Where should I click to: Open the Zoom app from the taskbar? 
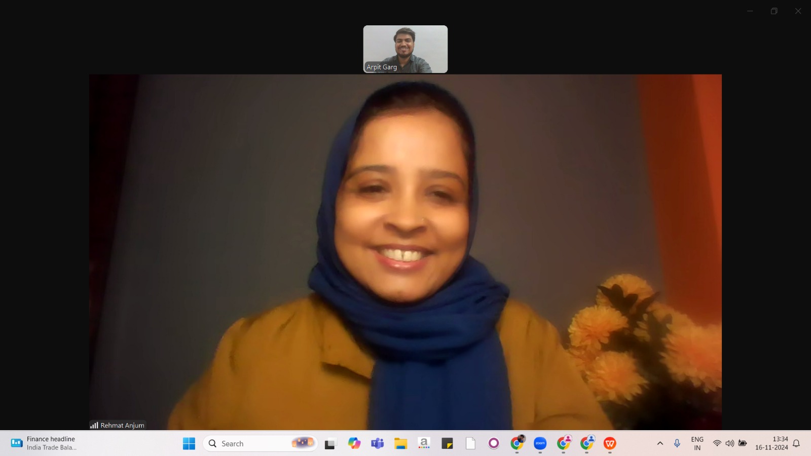[539, 443]
